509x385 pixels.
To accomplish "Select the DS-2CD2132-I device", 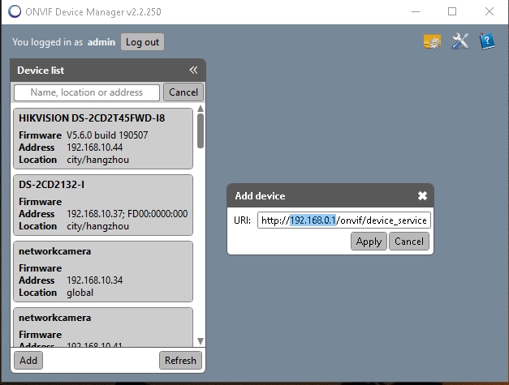I will [x=103, y=205].
